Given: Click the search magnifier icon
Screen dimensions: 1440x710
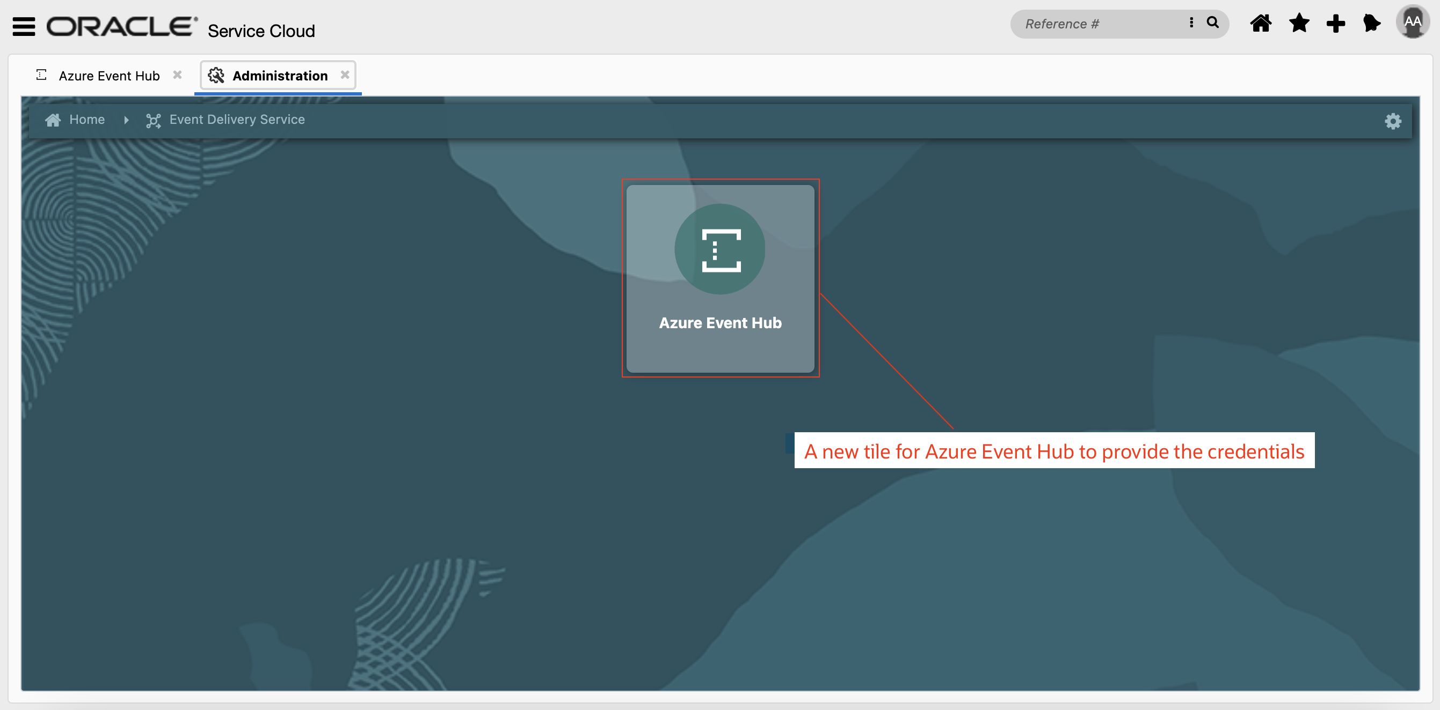Looking at the screenshot, I should coord(1212,23).
